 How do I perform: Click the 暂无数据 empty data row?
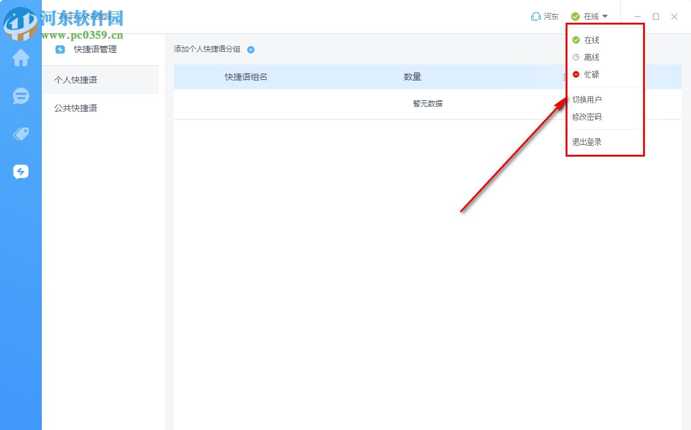click(x=427, y=103)
